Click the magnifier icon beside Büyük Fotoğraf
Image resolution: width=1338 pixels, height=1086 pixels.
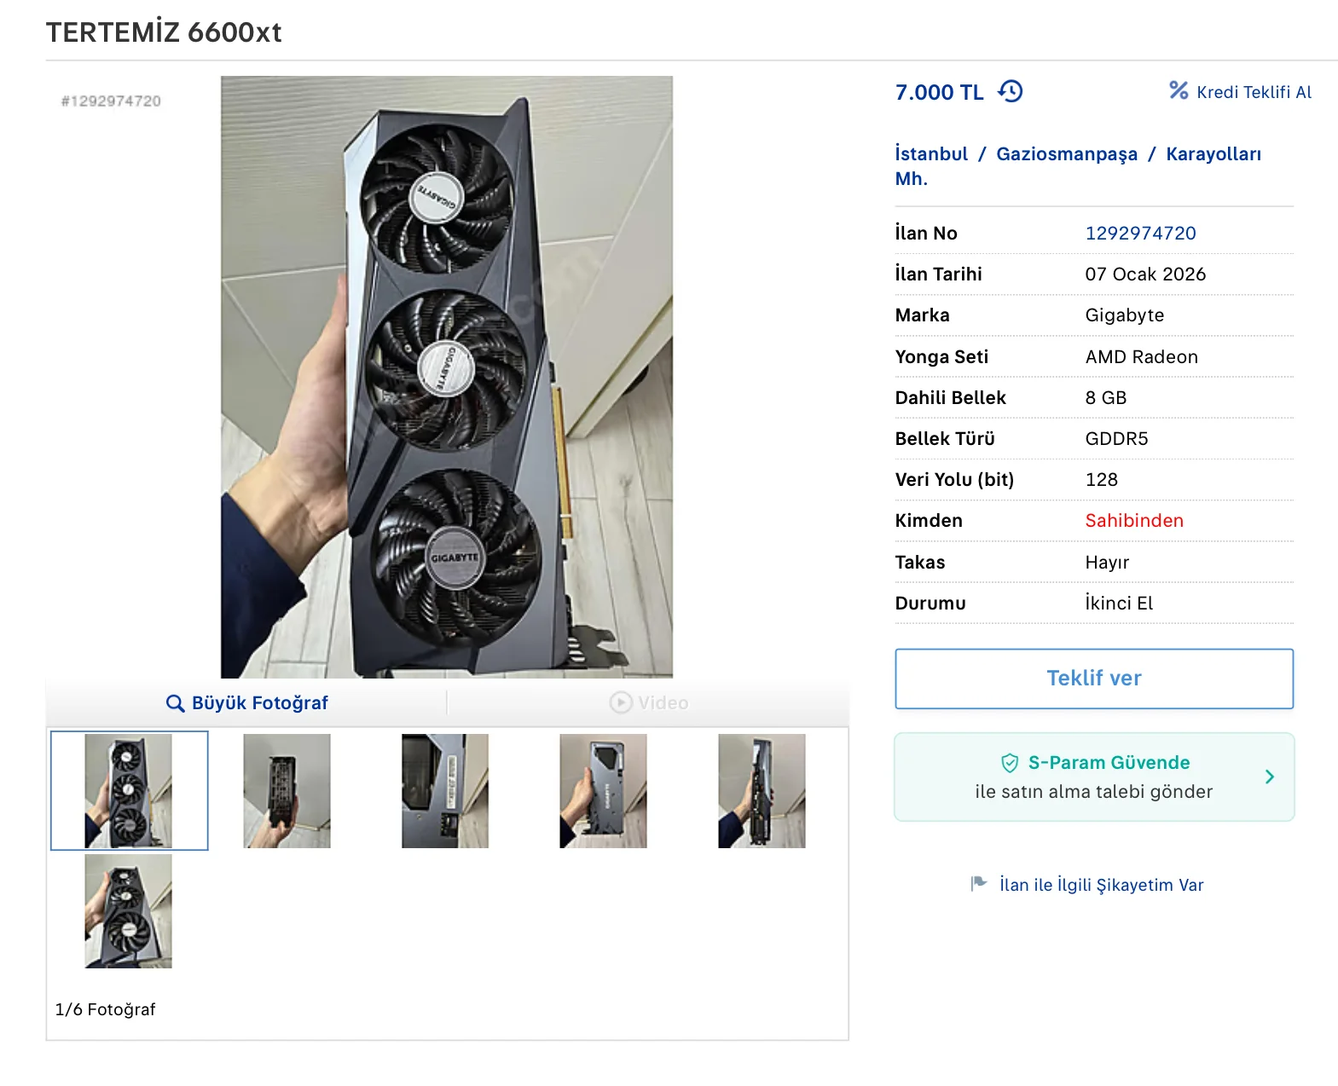175,703
